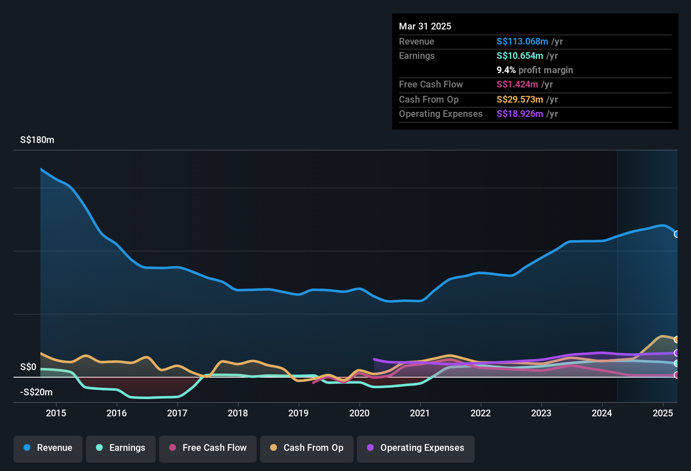Click the S$113.068m revenue value in tooltip
691x471 pixels.
tap(522, 41)
